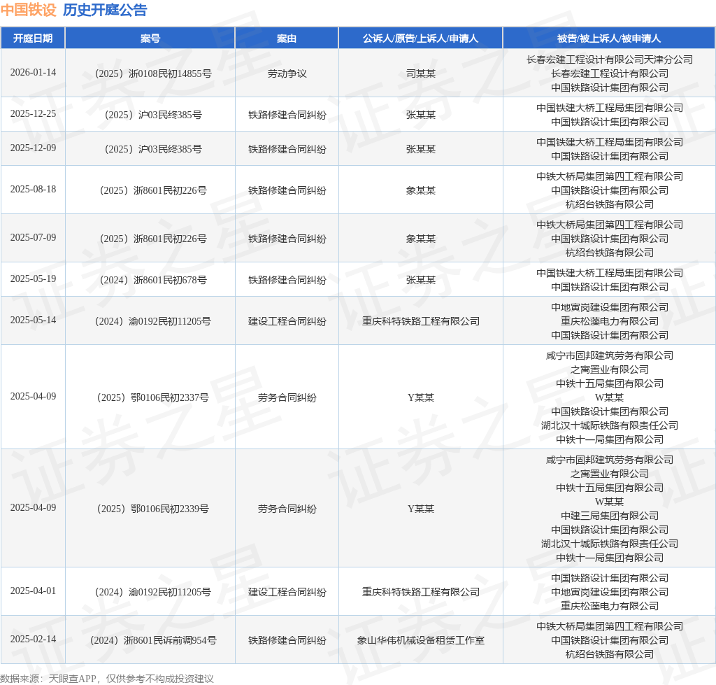
Task: Click defendant 中建三局集团有限公司
Action: 609,516
